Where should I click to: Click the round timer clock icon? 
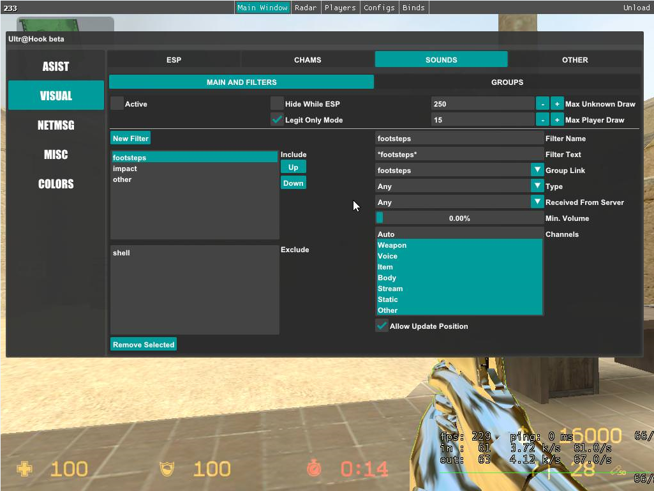pos(314,469)
